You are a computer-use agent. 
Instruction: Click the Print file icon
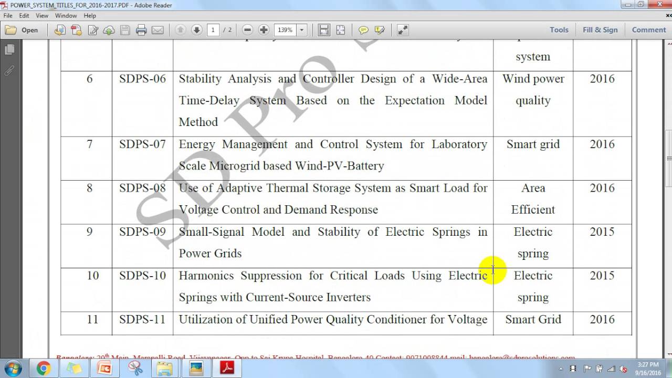[141, 30]
